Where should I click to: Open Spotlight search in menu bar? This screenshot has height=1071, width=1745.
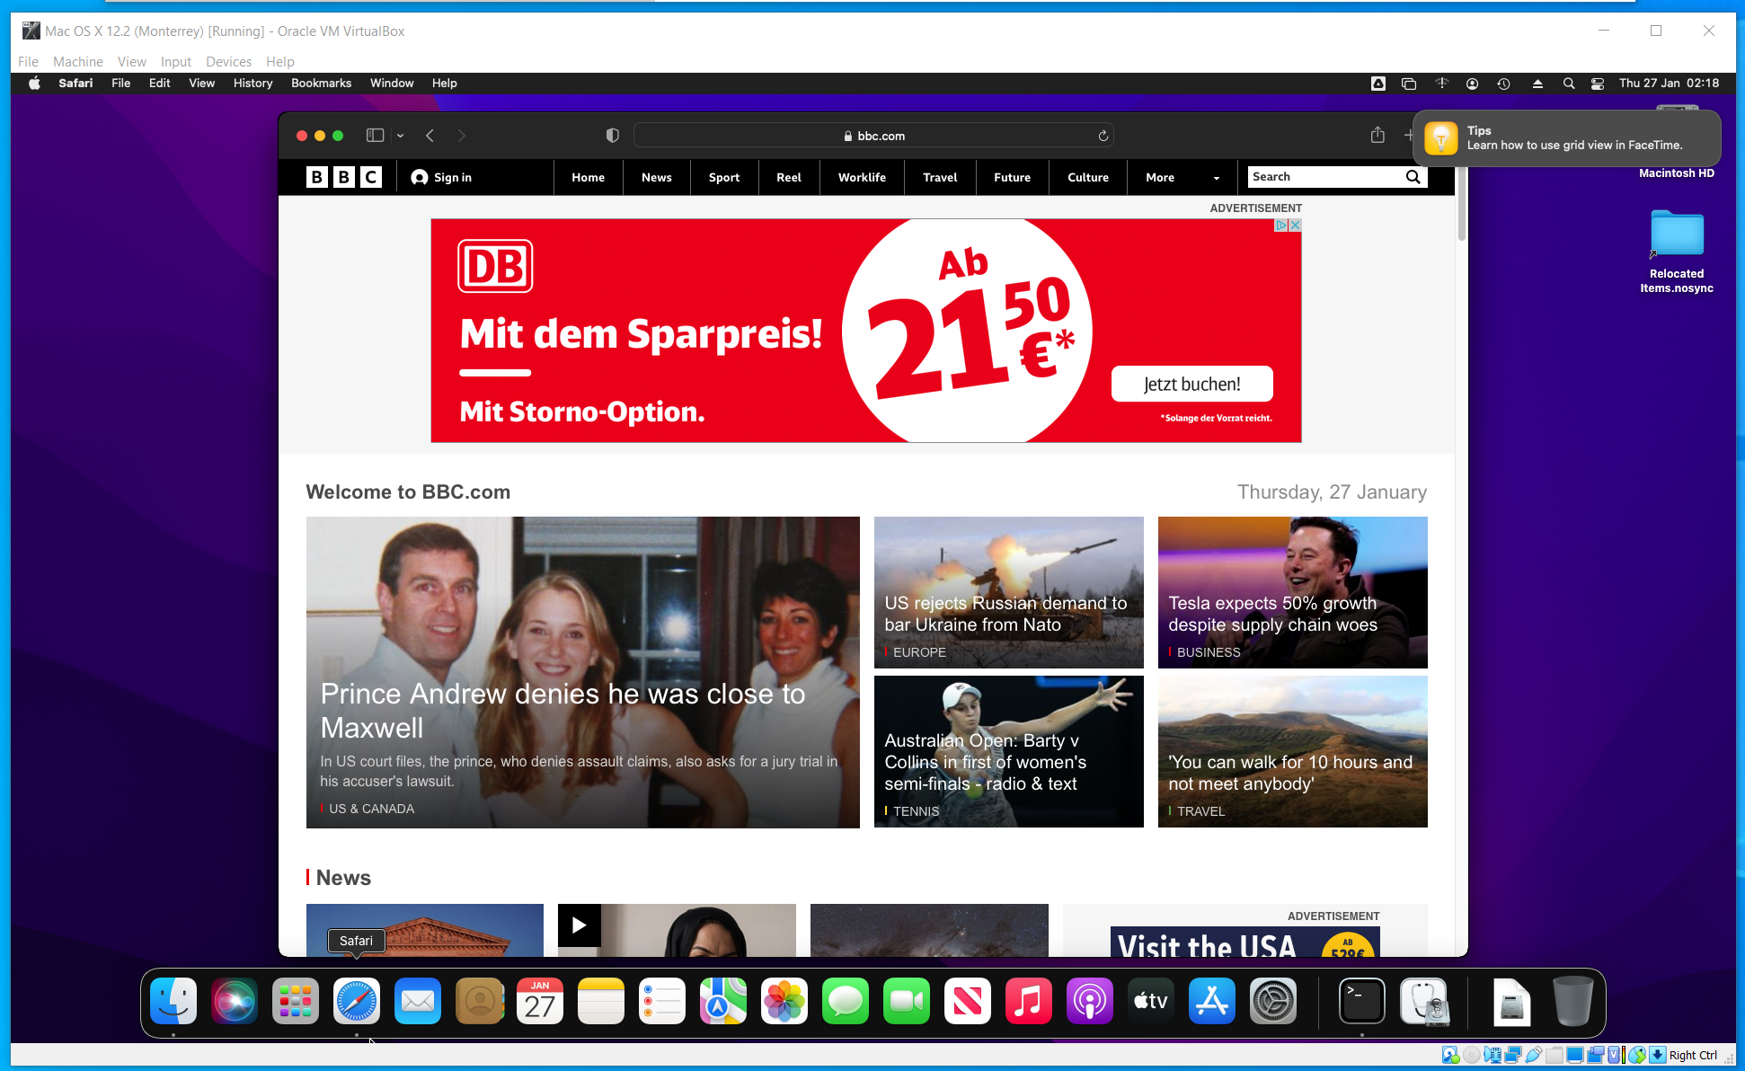click(1569, 83)
